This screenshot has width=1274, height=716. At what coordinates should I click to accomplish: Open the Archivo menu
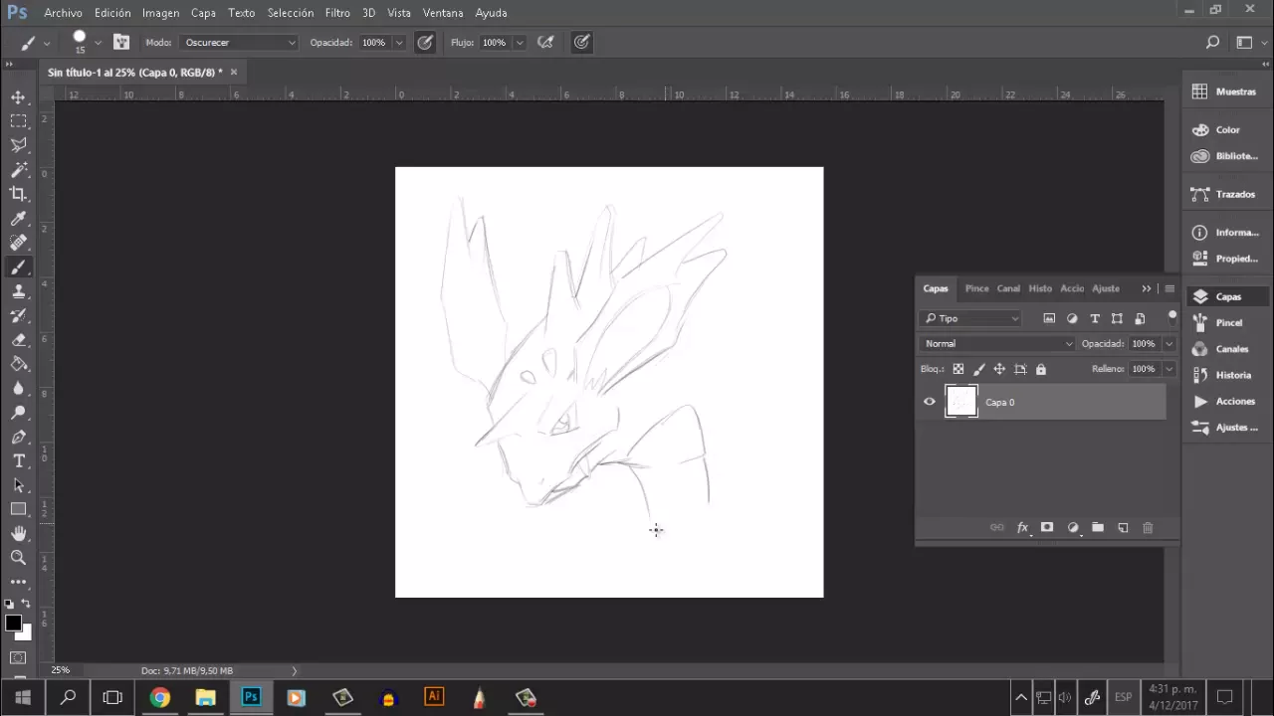63,13
